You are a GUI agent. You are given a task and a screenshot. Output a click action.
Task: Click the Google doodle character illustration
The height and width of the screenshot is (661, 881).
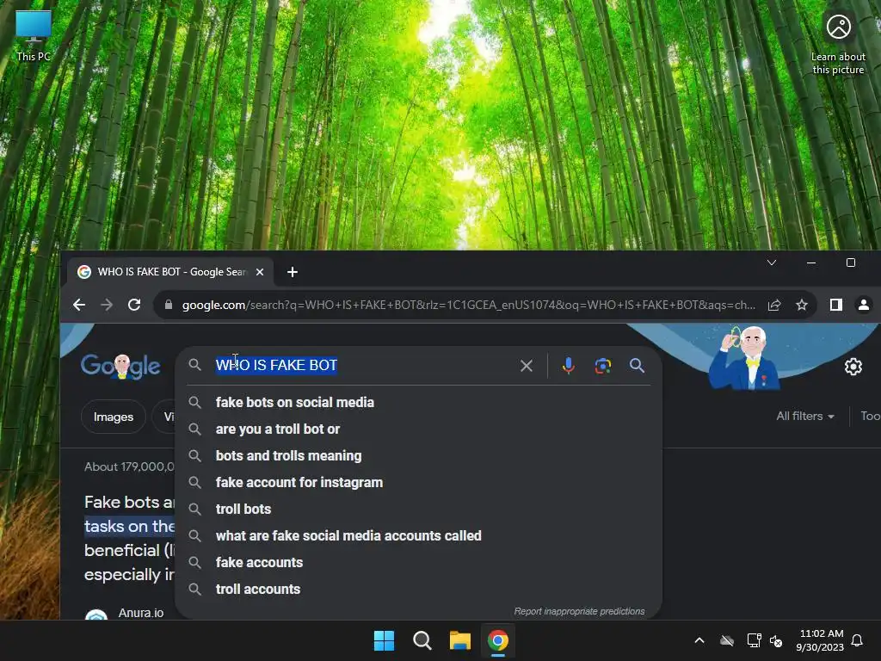(x=744, y=358)
